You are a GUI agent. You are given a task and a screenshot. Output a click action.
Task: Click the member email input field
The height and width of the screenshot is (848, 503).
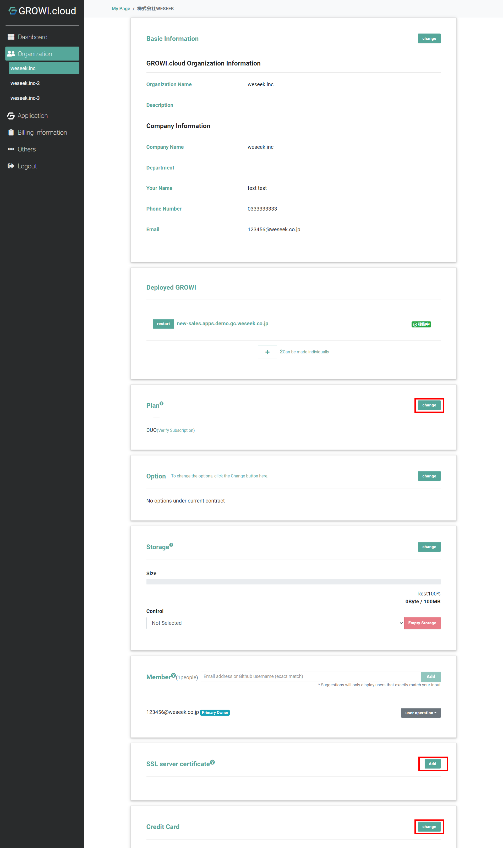pyautogui.click(x=311, y=676)
